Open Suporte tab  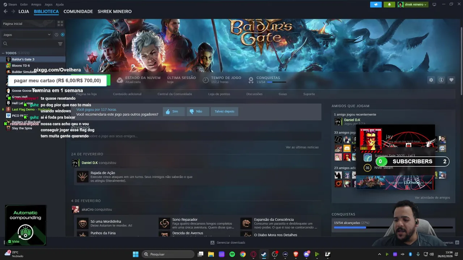tap(309, 94)
